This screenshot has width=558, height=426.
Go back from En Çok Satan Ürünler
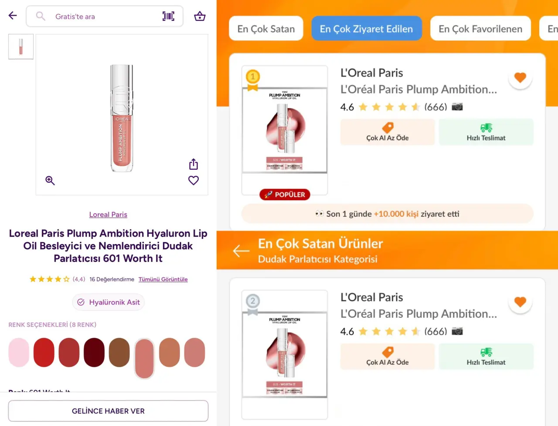(x=241, y=251)
